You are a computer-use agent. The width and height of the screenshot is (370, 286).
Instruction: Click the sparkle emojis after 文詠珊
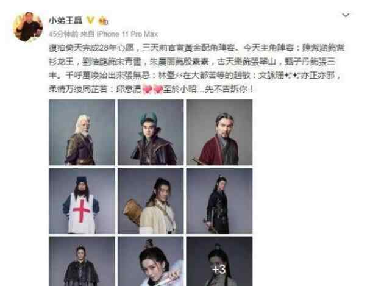click(x=291, y=76)
